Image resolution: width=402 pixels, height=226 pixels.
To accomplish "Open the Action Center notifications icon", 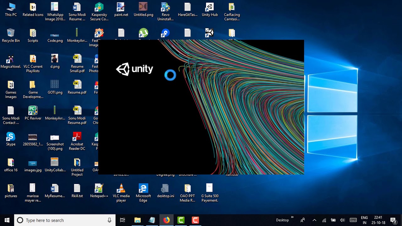I will tap(393, 220).
